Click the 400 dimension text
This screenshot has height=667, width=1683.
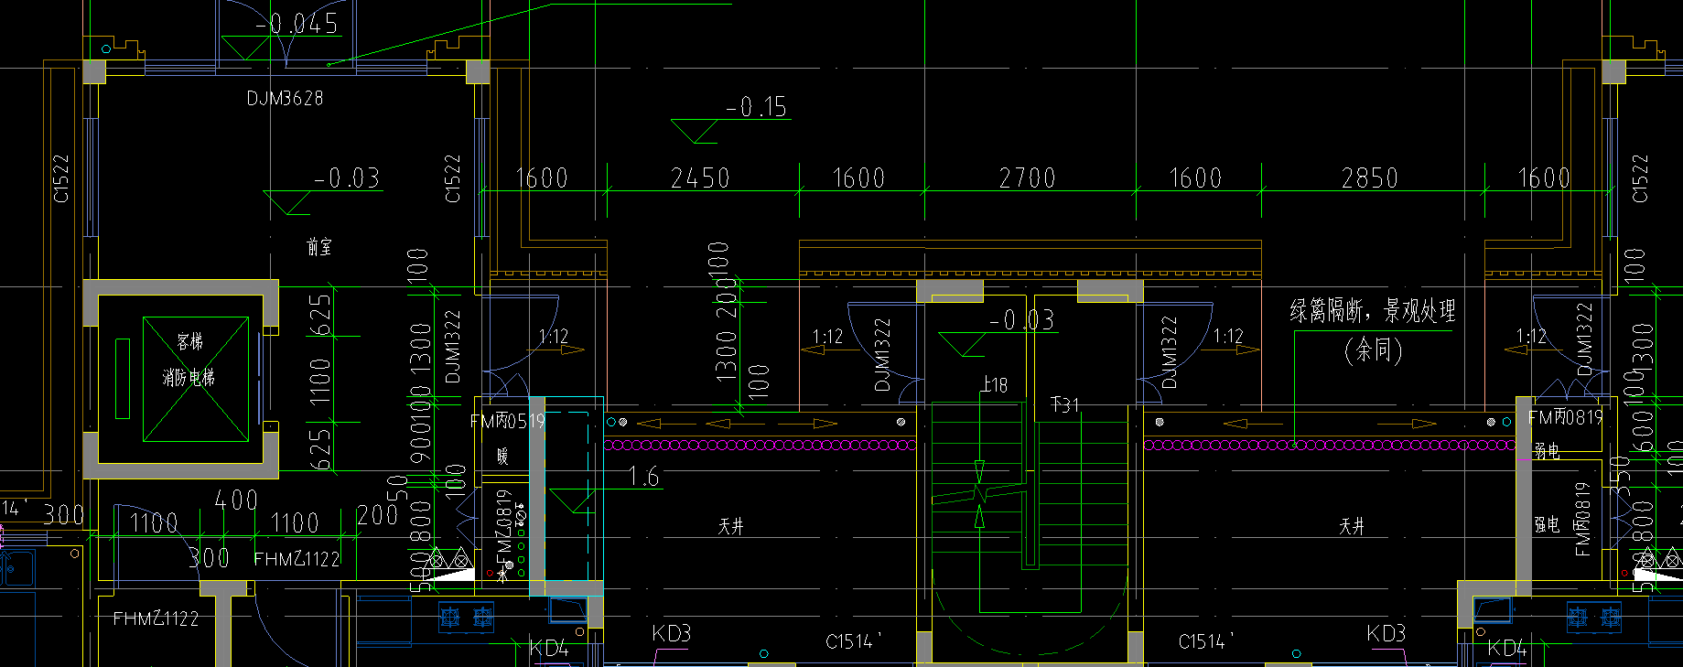[x=236, y=500]
